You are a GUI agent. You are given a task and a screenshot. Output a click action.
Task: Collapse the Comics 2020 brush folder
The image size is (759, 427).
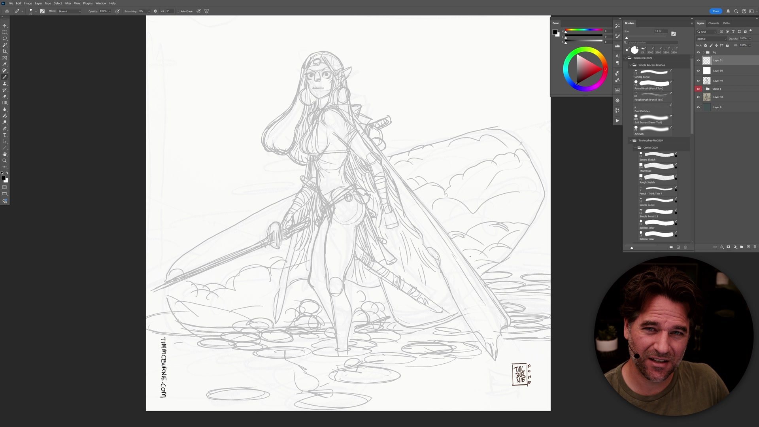pos(635,147)
